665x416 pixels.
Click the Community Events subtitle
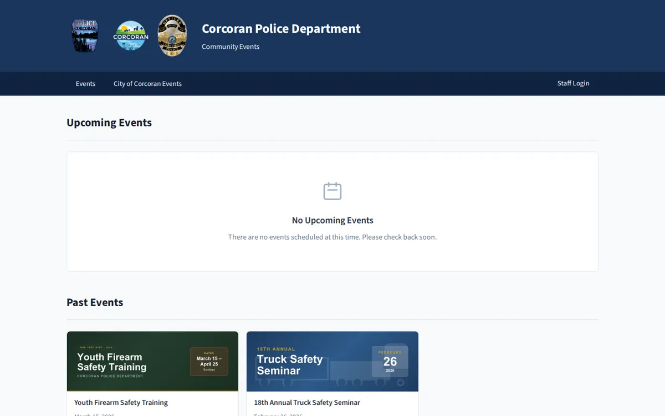tap(231, 47)
